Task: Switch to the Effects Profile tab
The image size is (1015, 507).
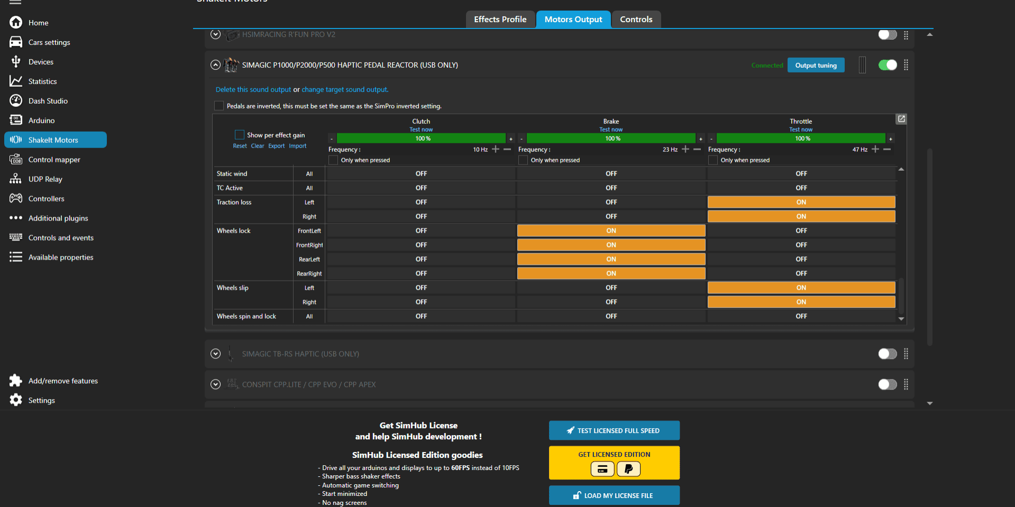Action: (500, 19)
